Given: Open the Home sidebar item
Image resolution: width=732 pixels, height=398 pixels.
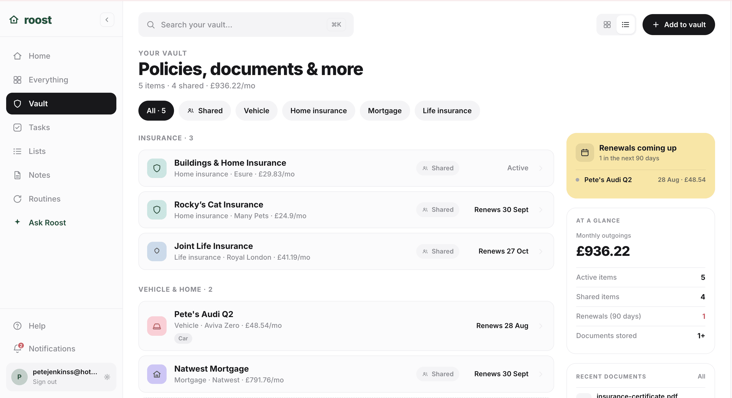Looking at the screenshot, I should (x=61, y=56).
